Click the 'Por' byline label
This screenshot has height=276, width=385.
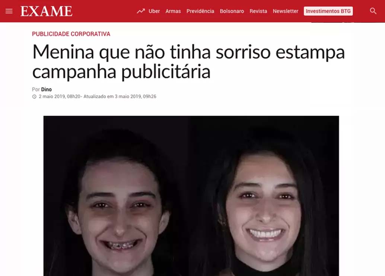[x=36, y=90]
